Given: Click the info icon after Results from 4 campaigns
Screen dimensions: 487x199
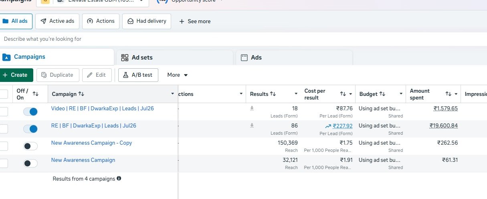Looking at the screenshot, I should point(119,179).
